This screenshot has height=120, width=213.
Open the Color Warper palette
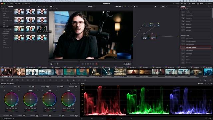pos(39,80)
